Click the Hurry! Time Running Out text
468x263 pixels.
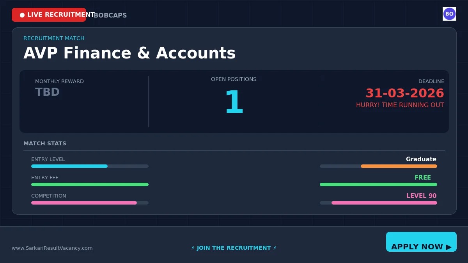coord(400,105)
